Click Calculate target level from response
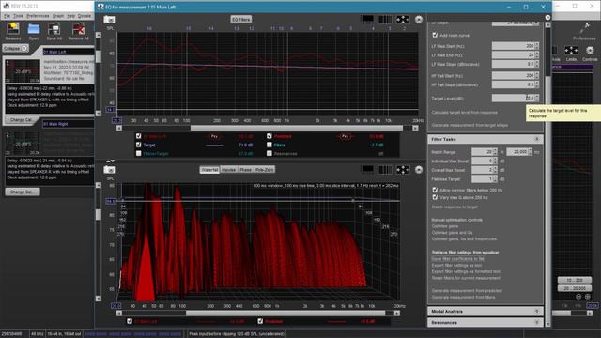The height and width of the screenshot is (338, 601). pos(464,113)
